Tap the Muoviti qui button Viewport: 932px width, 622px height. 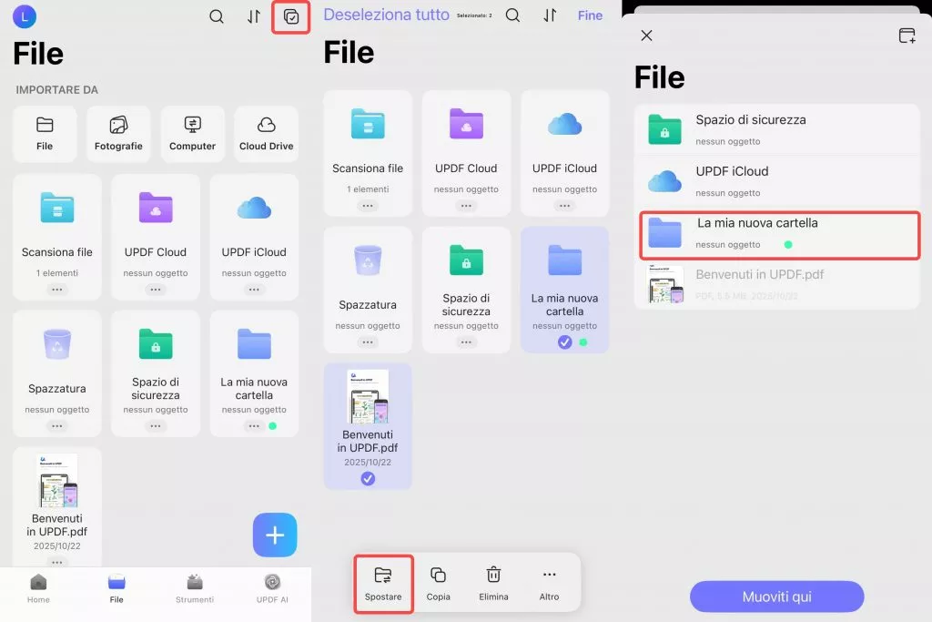click(776, 597)
